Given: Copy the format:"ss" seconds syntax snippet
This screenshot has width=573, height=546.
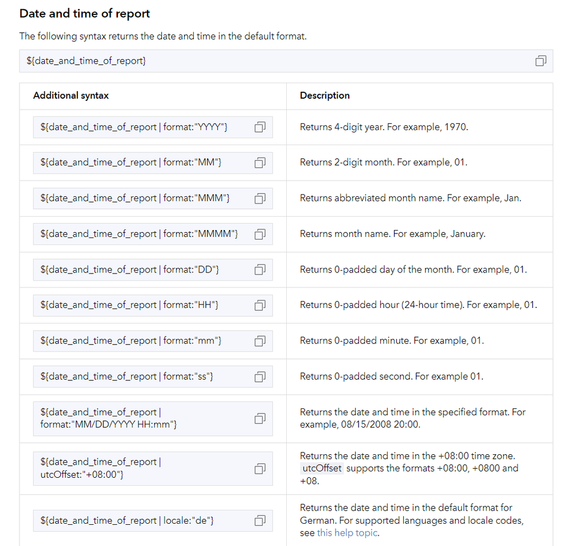Looking at the screenshot, I should coord(260,377).
